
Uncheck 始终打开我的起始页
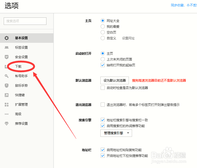point(103,65)
